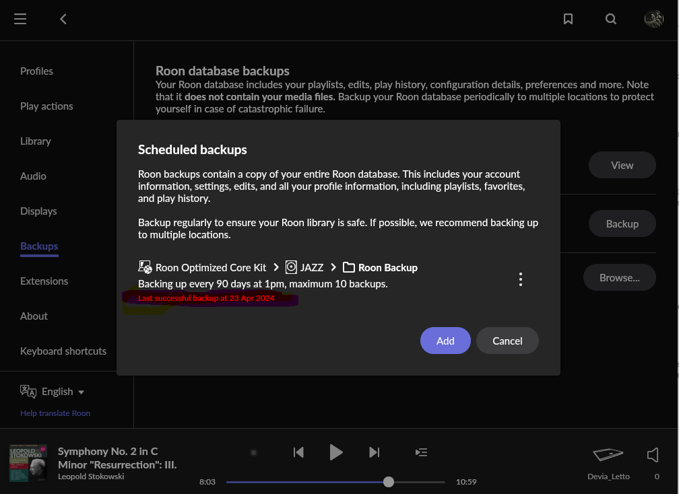This screenshot has height=494, width=679.
Task: Open the Keyboard shortcuts settings tab
Action: pos(63,351)
